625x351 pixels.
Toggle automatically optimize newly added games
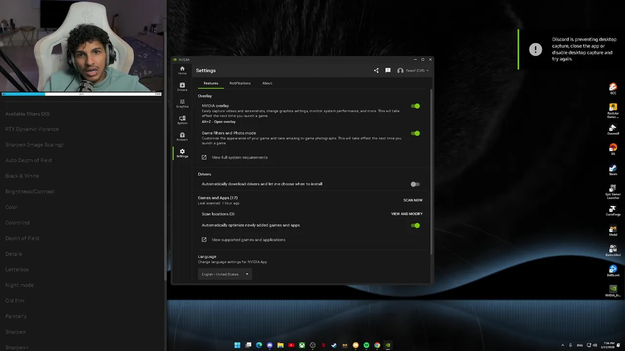415,226
